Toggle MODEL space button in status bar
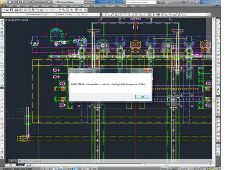The width and height of the screenshot is (239, 170). [x=164, y=169]
